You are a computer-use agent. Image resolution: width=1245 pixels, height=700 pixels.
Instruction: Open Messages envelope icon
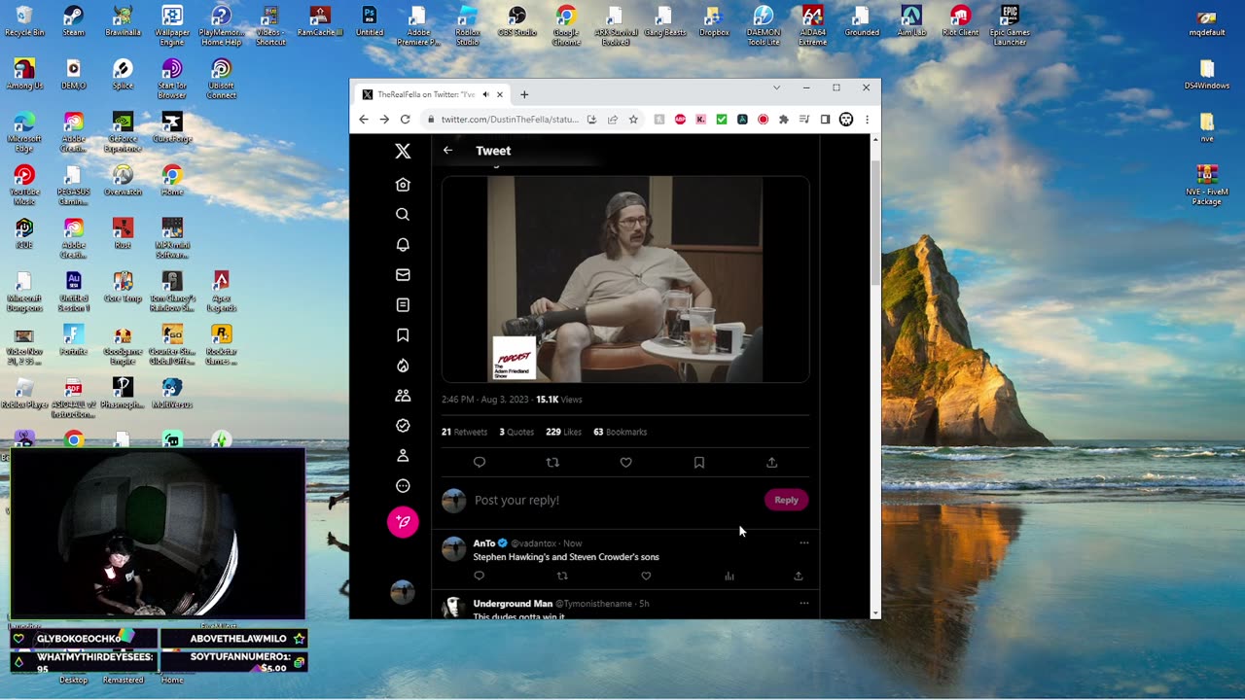(403, 275)
